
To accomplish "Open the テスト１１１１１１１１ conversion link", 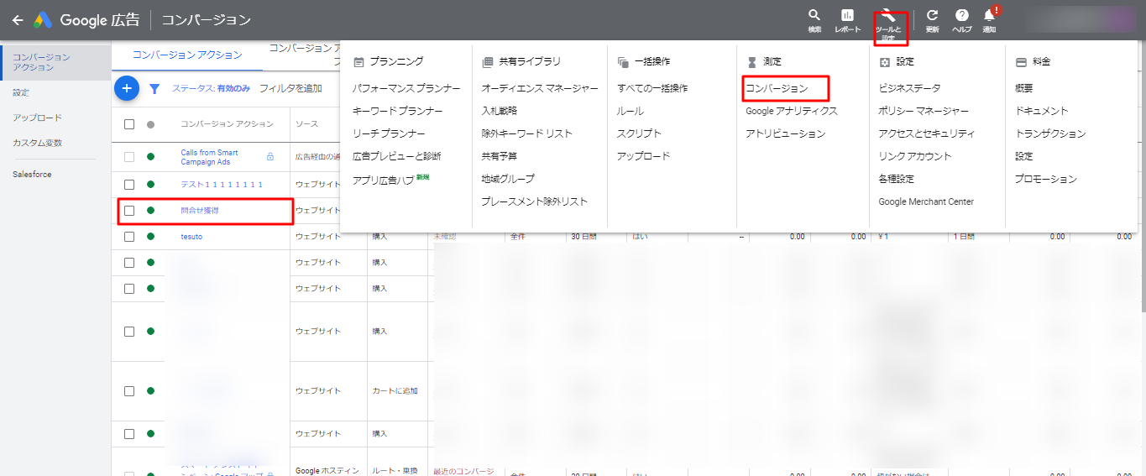I will coord(222,184).
